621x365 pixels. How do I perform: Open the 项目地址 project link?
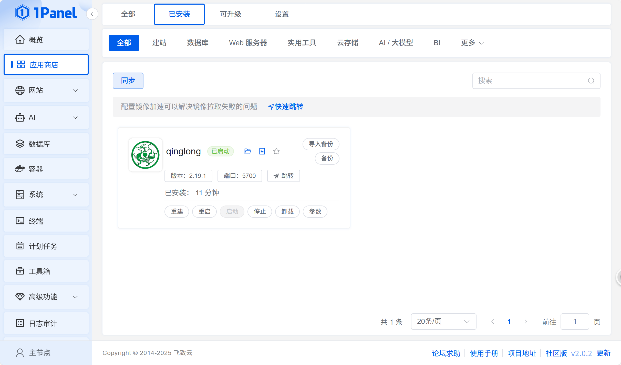click(522, 353)
